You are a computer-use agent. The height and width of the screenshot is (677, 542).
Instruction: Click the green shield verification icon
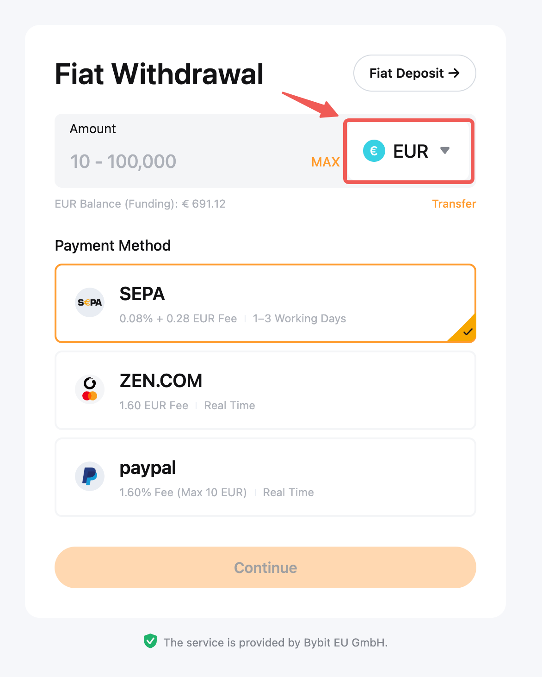pos(150,641)
